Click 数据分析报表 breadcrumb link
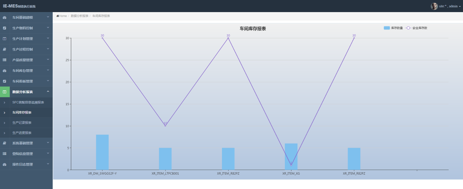 coord(80,16)
